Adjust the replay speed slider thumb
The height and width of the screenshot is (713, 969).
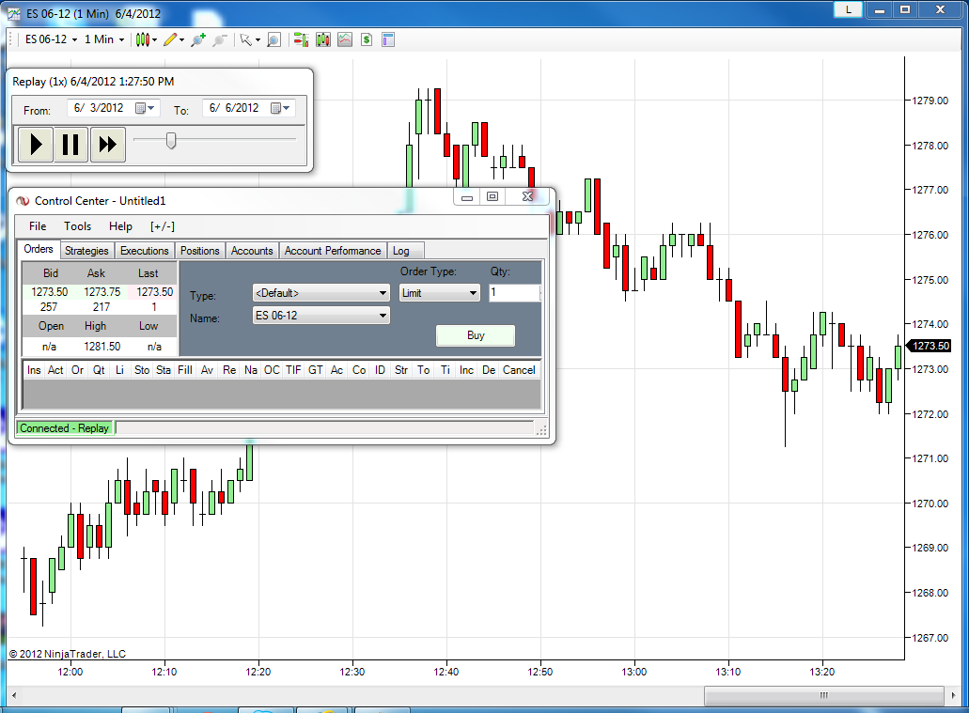tap(171, 141)
